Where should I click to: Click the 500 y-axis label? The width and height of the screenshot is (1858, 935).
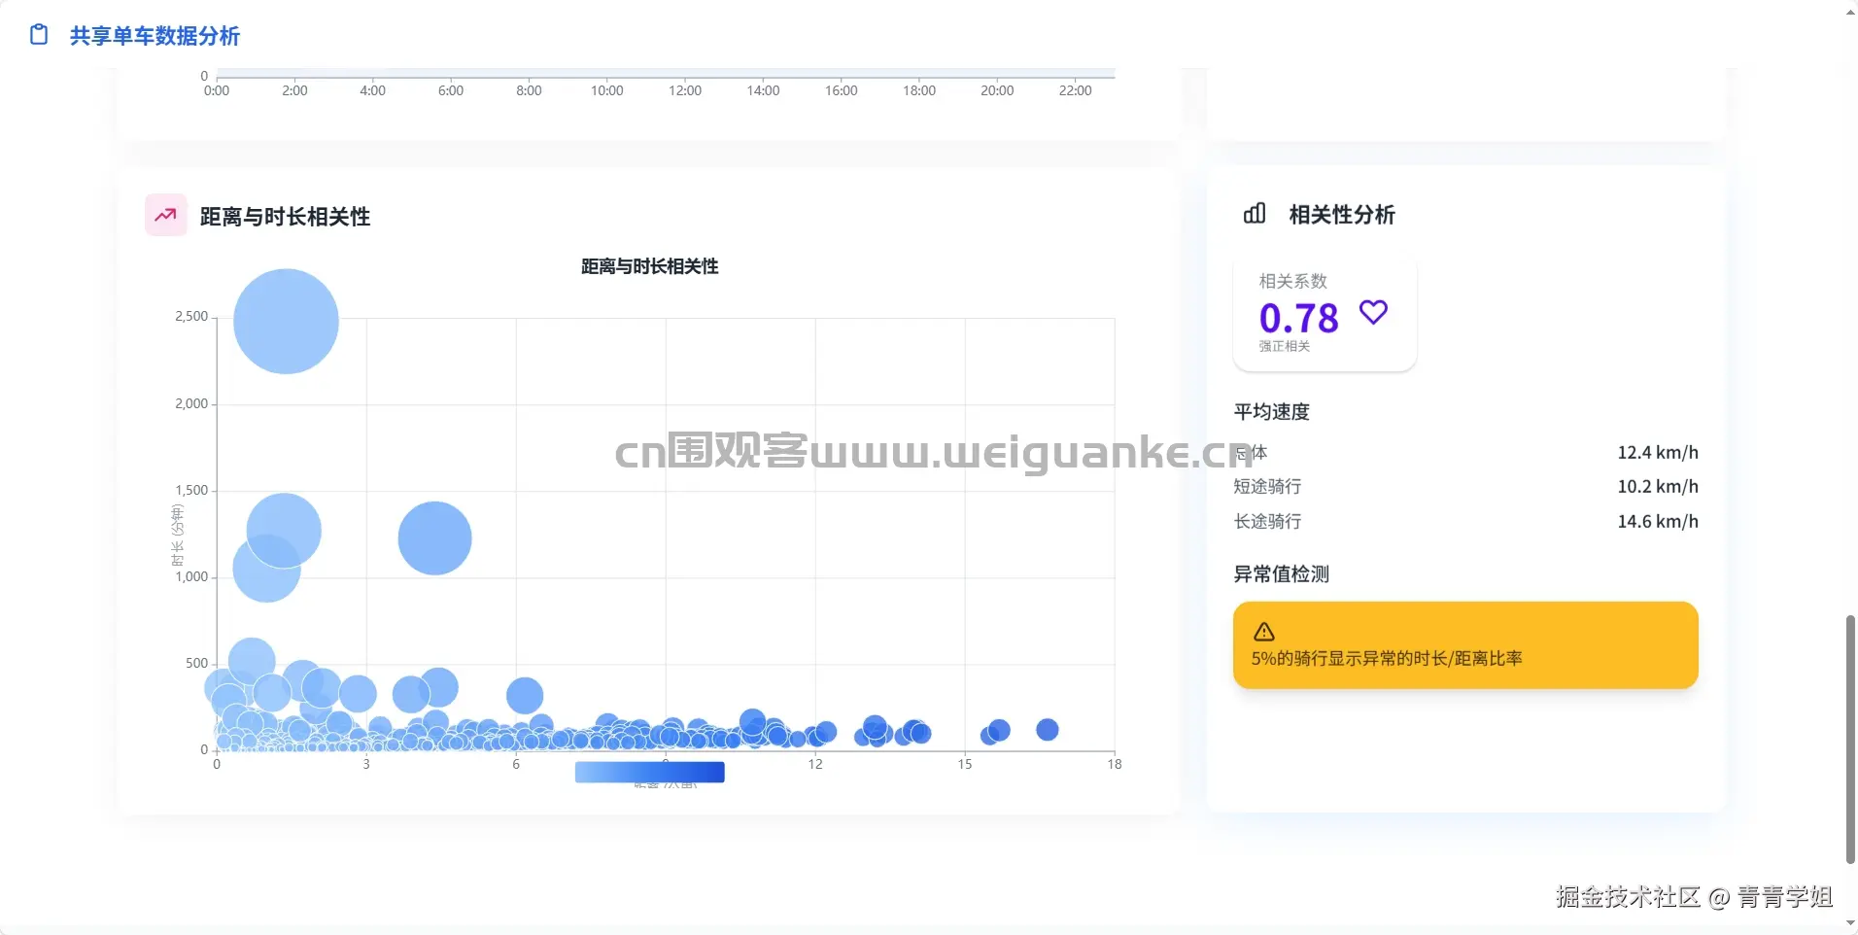click(x=197, y=663)
